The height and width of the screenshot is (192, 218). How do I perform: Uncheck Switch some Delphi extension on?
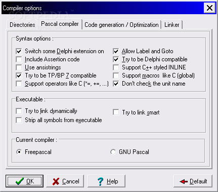(19, 51)
